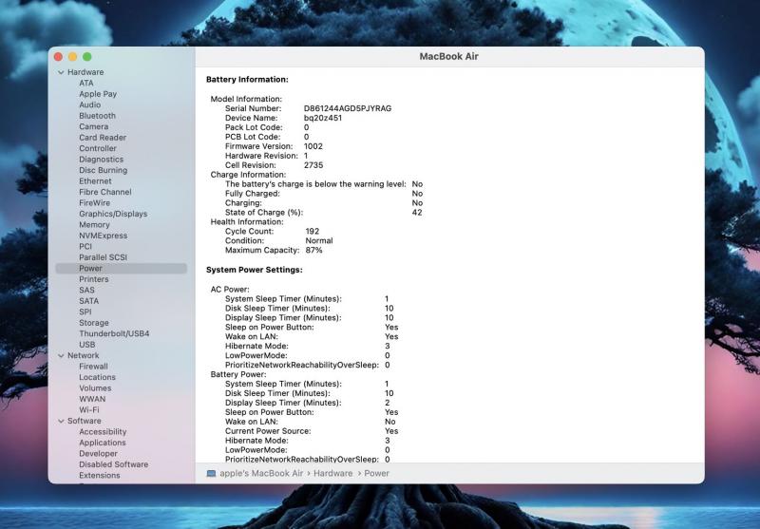This screenshot has width=760, height=529.
Task: Open the Memory entry
Action: click(x=94, y=225)
